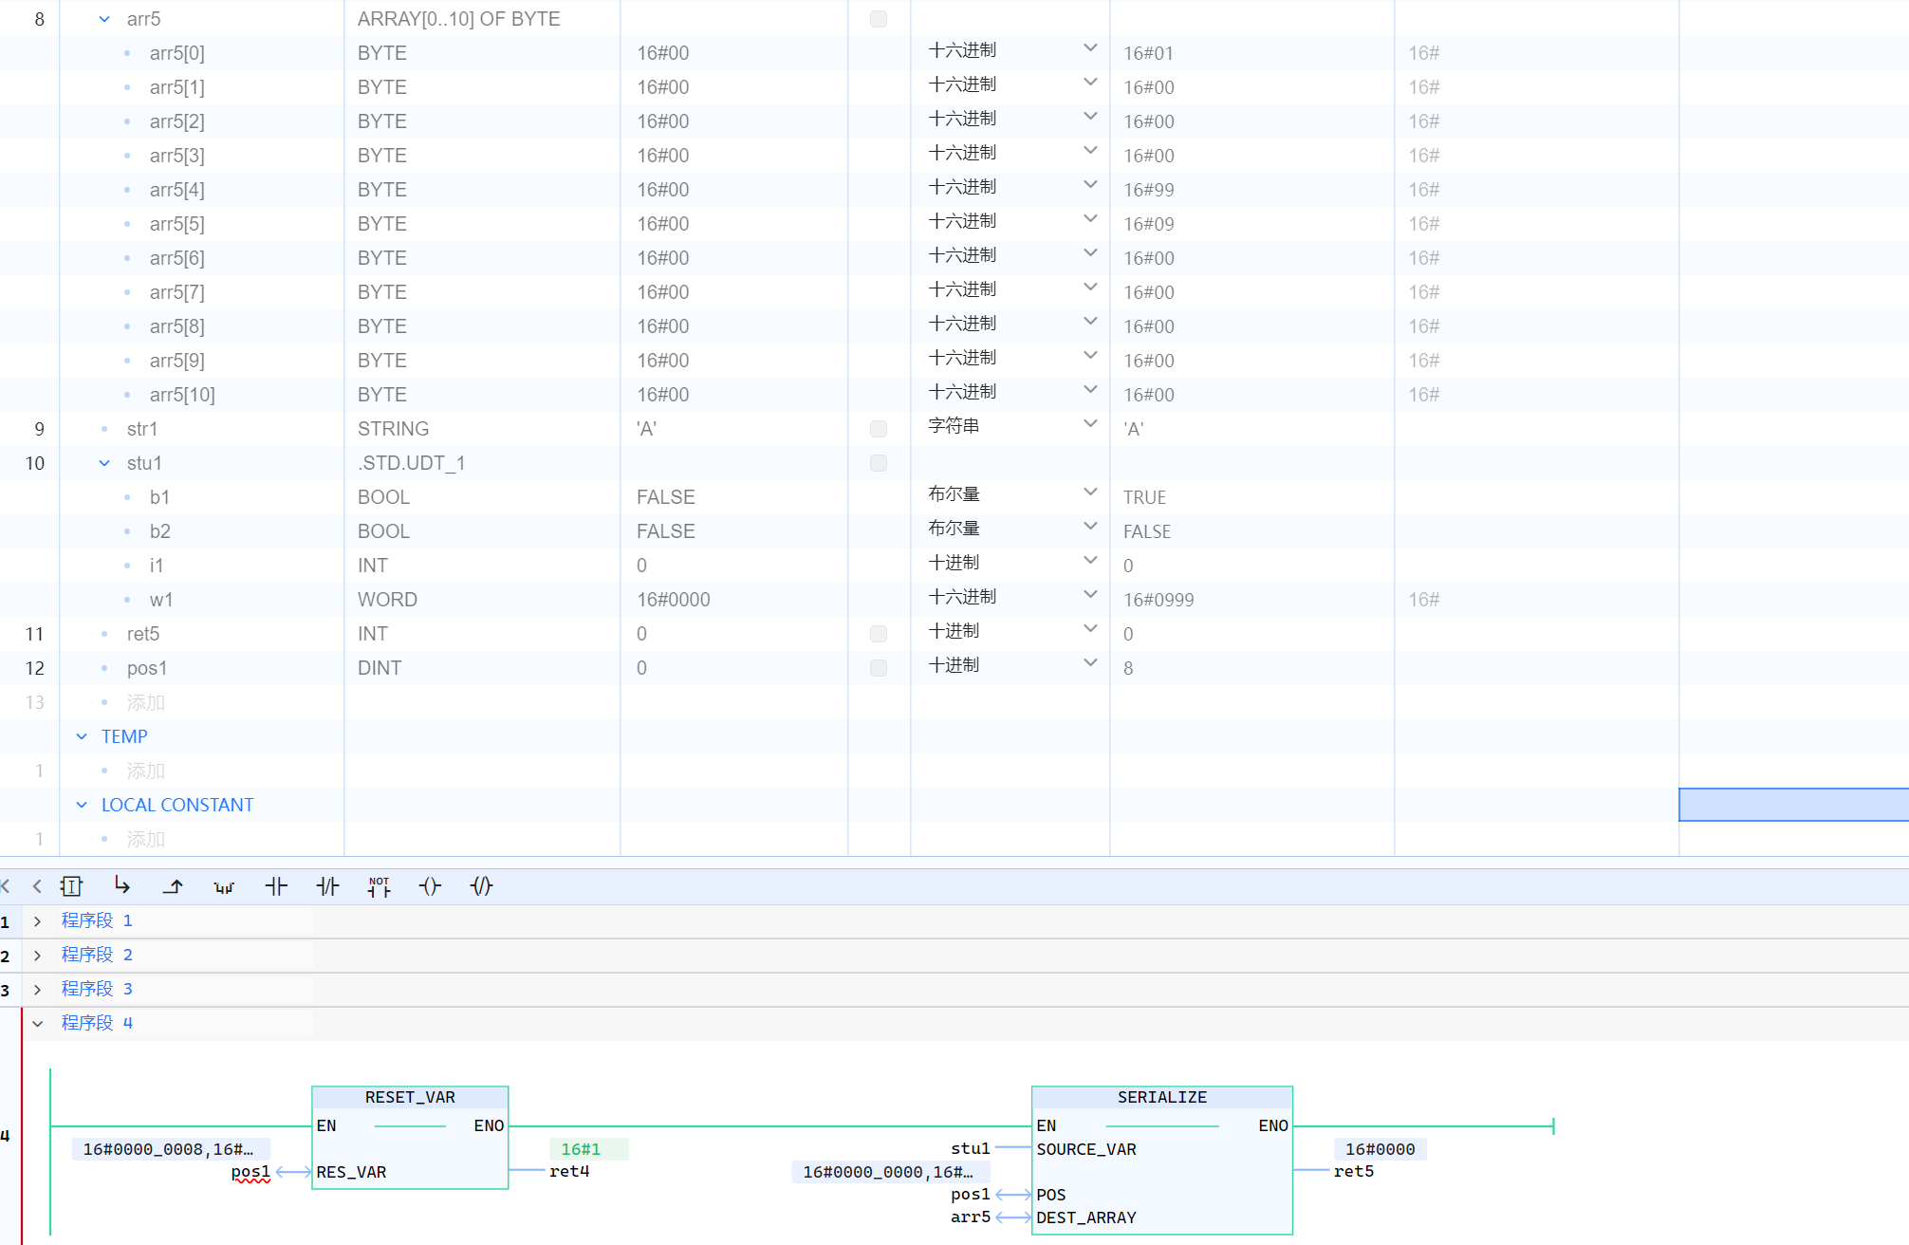Click the SERIALIZE block title
1909x1245 pixels.
click(1161, 1097)
